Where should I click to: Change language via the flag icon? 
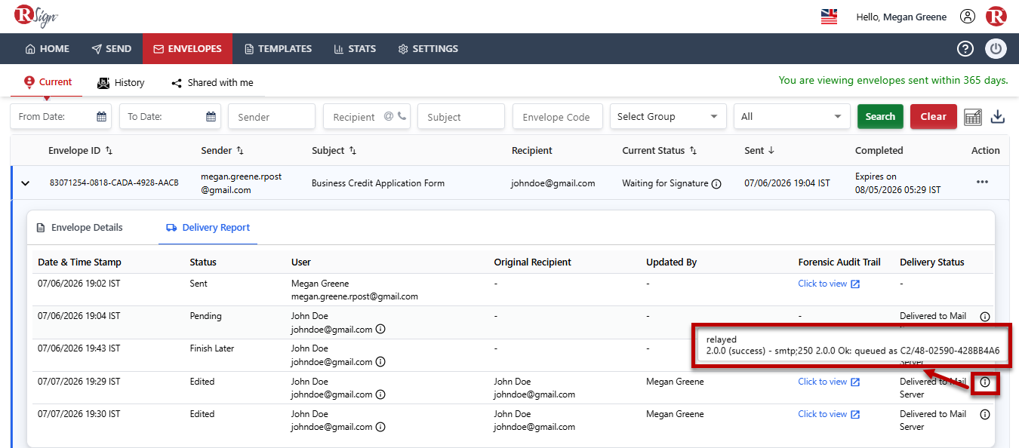click(829, 17)
